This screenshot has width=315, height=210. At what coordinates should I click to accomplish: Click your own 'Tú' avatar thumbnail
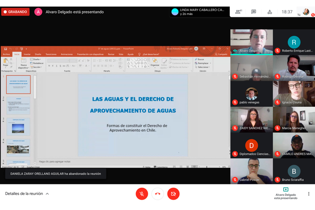[306, 12]
